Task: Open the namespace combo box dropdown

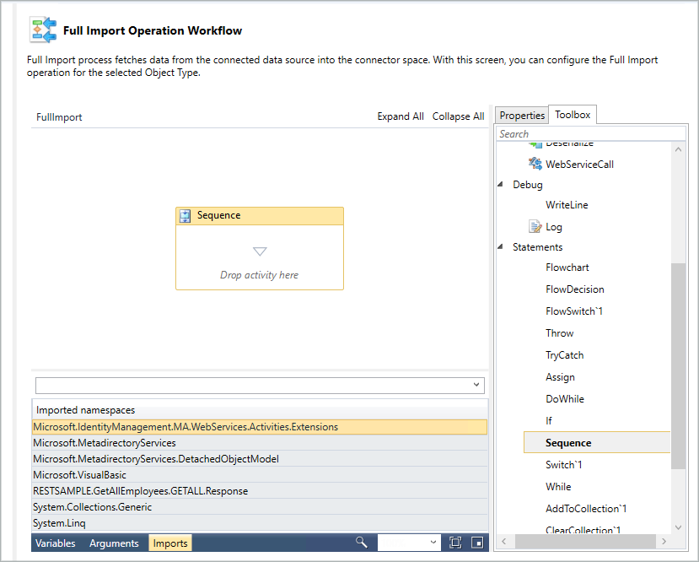Action: click(x=476, y=385)
